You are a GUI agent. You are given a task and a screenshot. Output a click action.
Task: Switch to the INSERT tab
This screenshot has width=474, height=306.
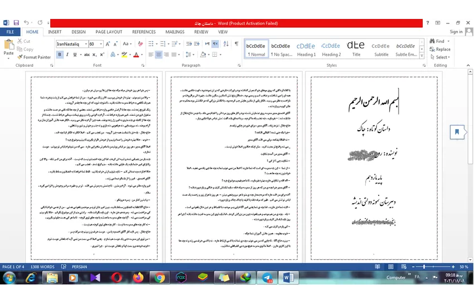click(55, 32)
